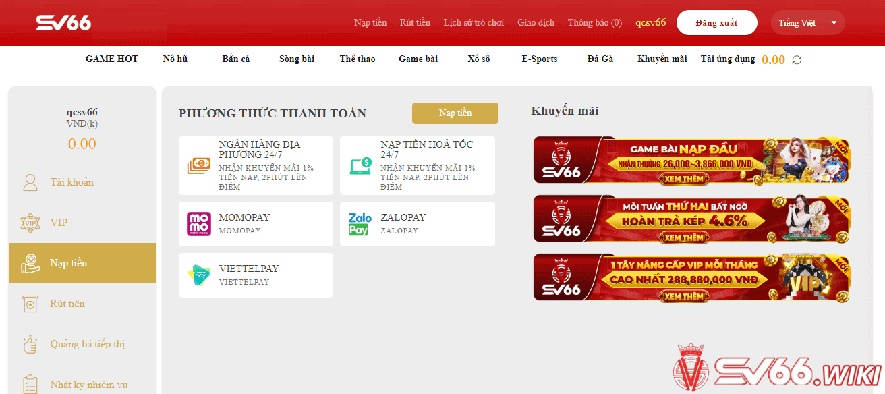
Task: Open the Game bài menu
Action: tap(418, 59)
